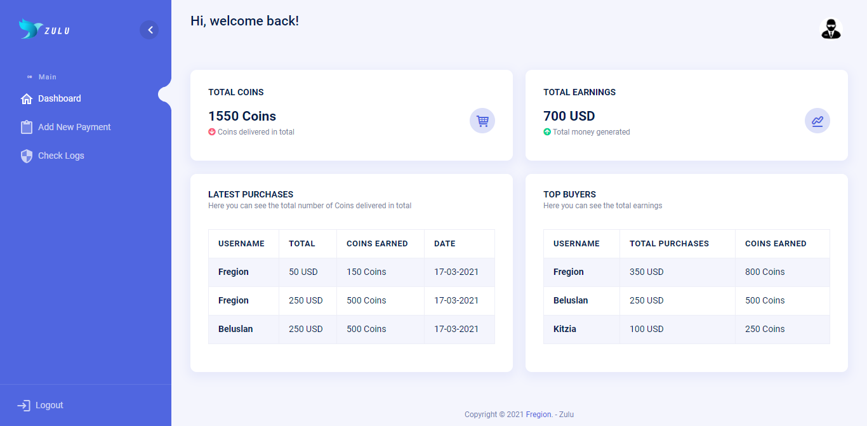Image resolution: width=867 pixels, height=426 pixels.
Task: Click the Check Logs shield icon
Action: (26, 156)
